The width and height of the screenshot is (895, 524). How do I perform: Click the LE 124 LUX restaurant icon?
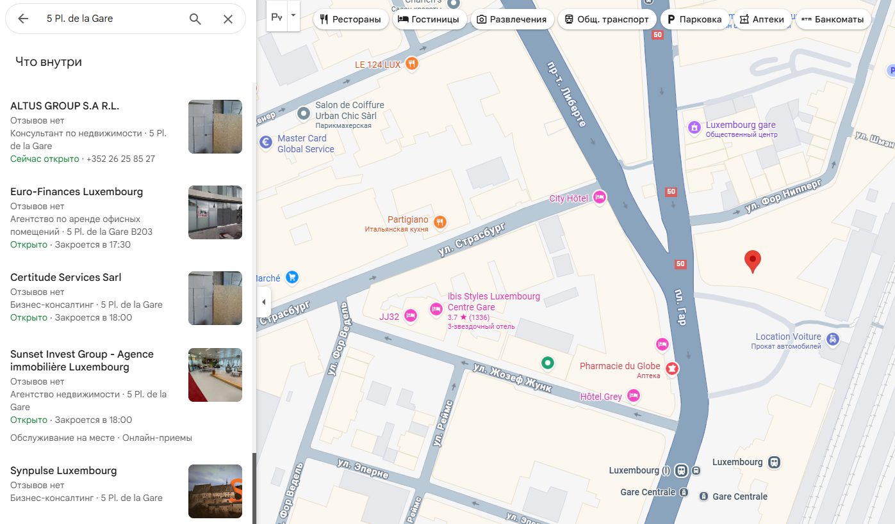[412, 63]
